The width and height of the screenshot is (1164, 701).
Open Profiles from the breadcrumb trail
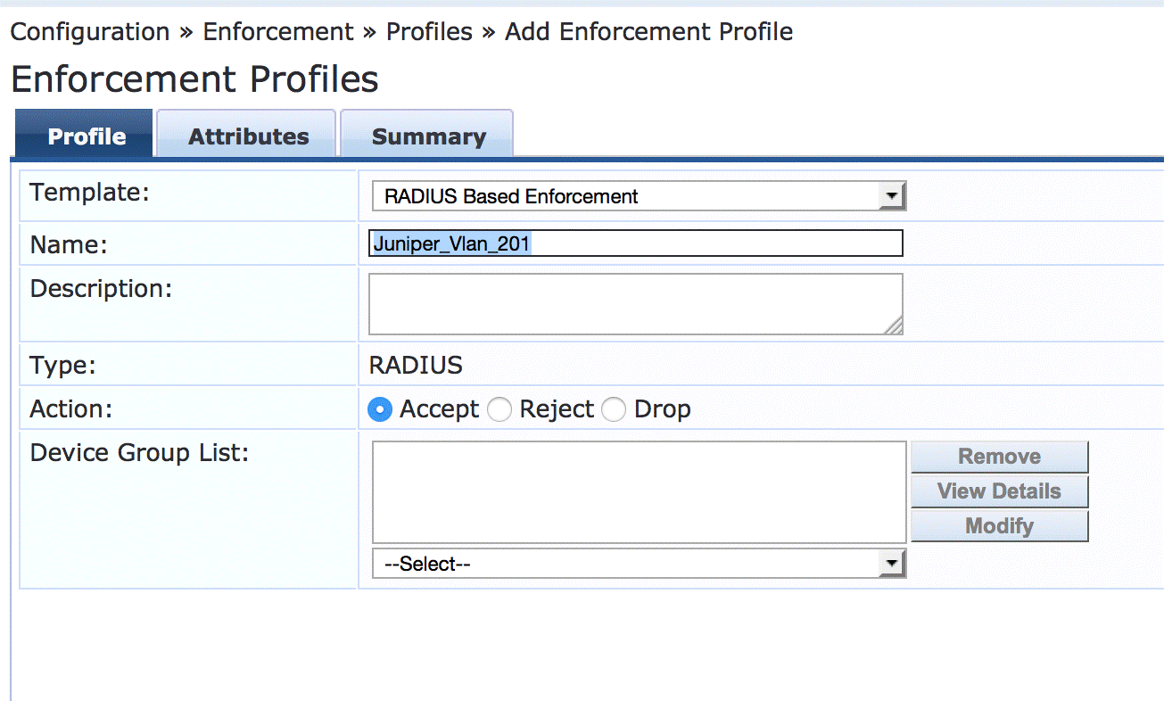pos(429,32)
